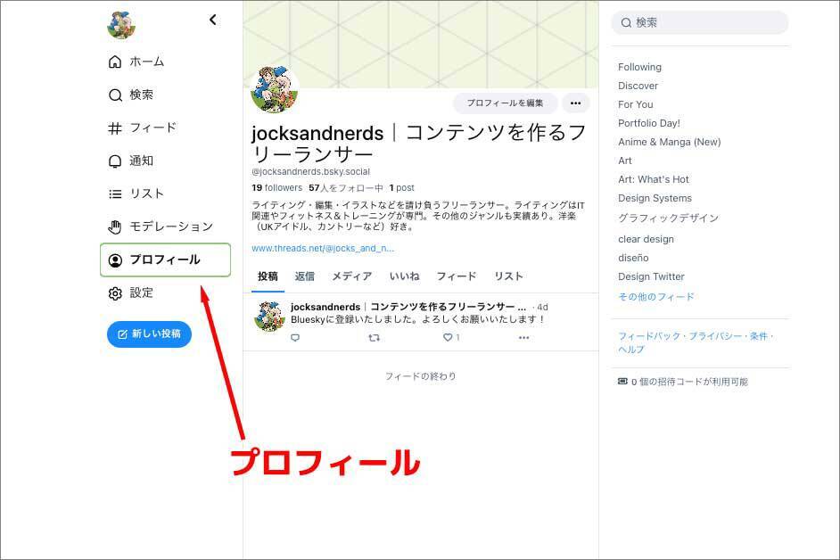The image size is (840, 560).
Task: Click the 0 個の招待コードが利用可能 invite text
Action: (x=689, y=382)
